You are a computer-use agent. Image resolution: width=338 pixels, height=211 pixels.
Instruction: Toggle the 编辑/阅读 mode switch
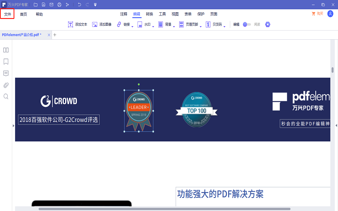pyautogui.click(x=247, y=24)
